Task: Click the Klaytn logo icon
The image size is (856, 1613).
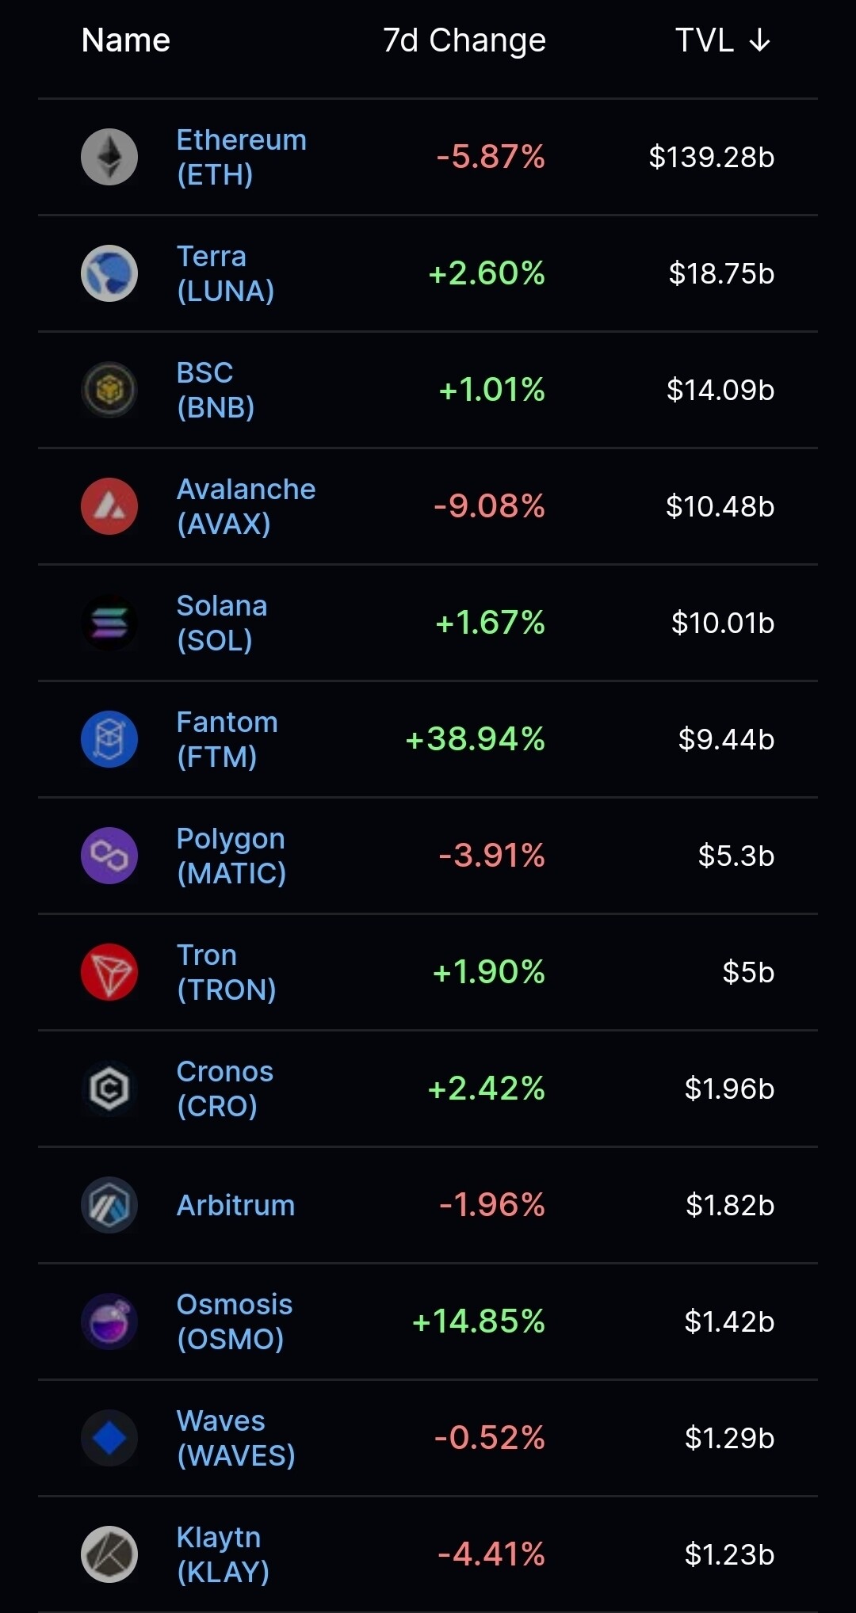Action: pyautogui.click(x=109, y=1554)
